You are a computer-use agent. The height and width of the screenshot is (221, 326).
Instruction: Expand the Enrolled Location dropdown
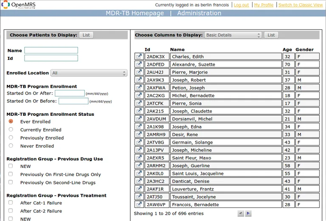tap(89, 73)
